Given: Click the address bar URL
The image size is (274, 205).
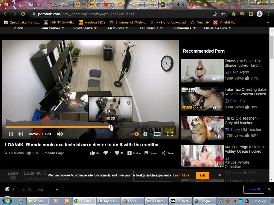Looking at the screenshot, I should point(86,14).
